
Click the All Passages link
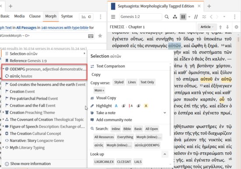click(x=26, y=28)
